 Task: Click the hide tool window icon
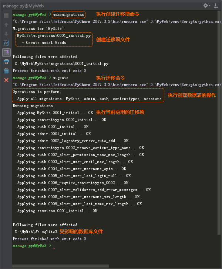click(x=216, y=6)
